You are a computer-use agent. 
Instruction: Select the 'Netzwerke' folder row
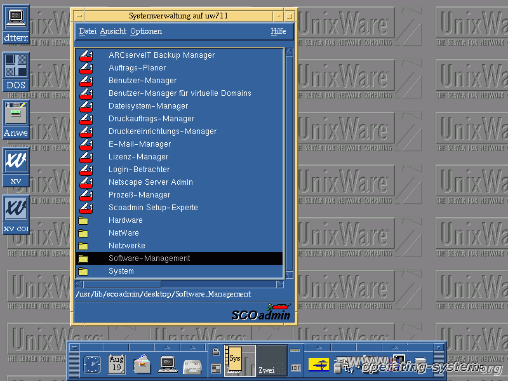click(179, 246)
